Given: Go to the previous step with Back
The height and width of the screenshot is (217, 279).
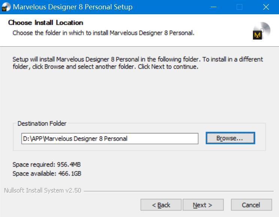Looking at the screenshot, I should (x=161, y=205).
